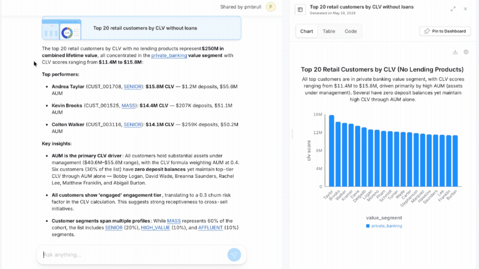Open SENIOR link next to Andrea Taylor

[132, 87]
